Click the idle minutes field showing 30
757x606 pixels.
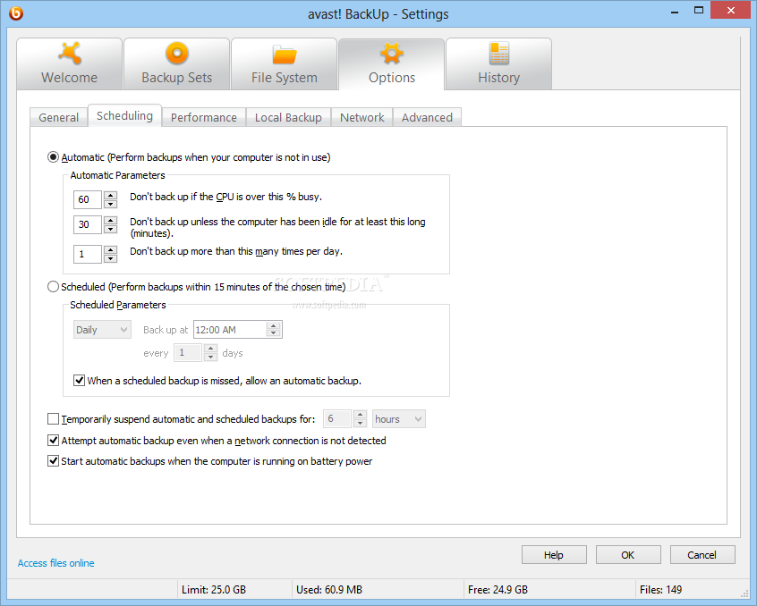tap(88, 224)
